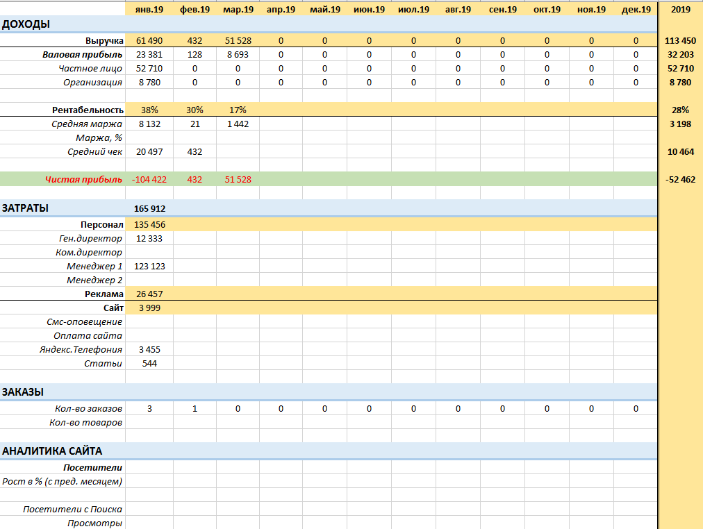Select cell with value 3 999
703x529 pixels.
point(149,308)
